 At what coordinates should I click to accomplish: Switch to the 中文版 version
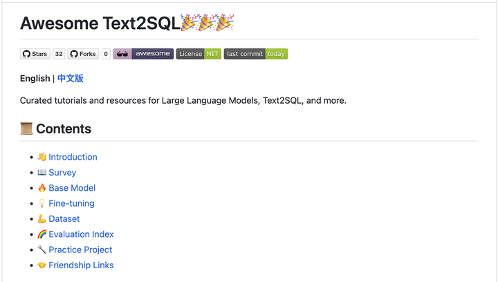click(71, 79)
